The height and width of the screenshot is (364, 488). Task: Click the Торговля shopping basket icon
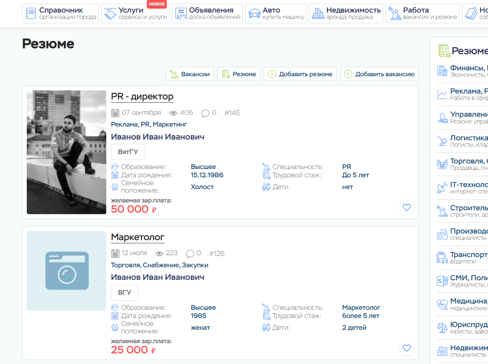(442, 164)
